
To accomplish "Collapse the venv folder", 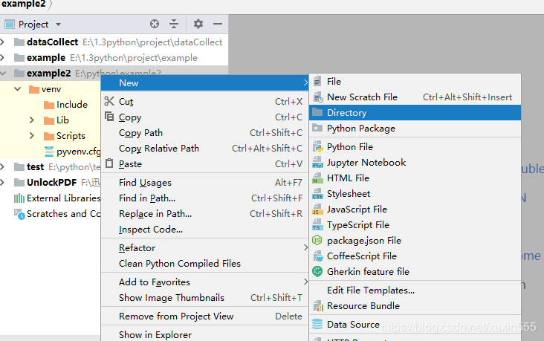I will click(x=17, y=89).
